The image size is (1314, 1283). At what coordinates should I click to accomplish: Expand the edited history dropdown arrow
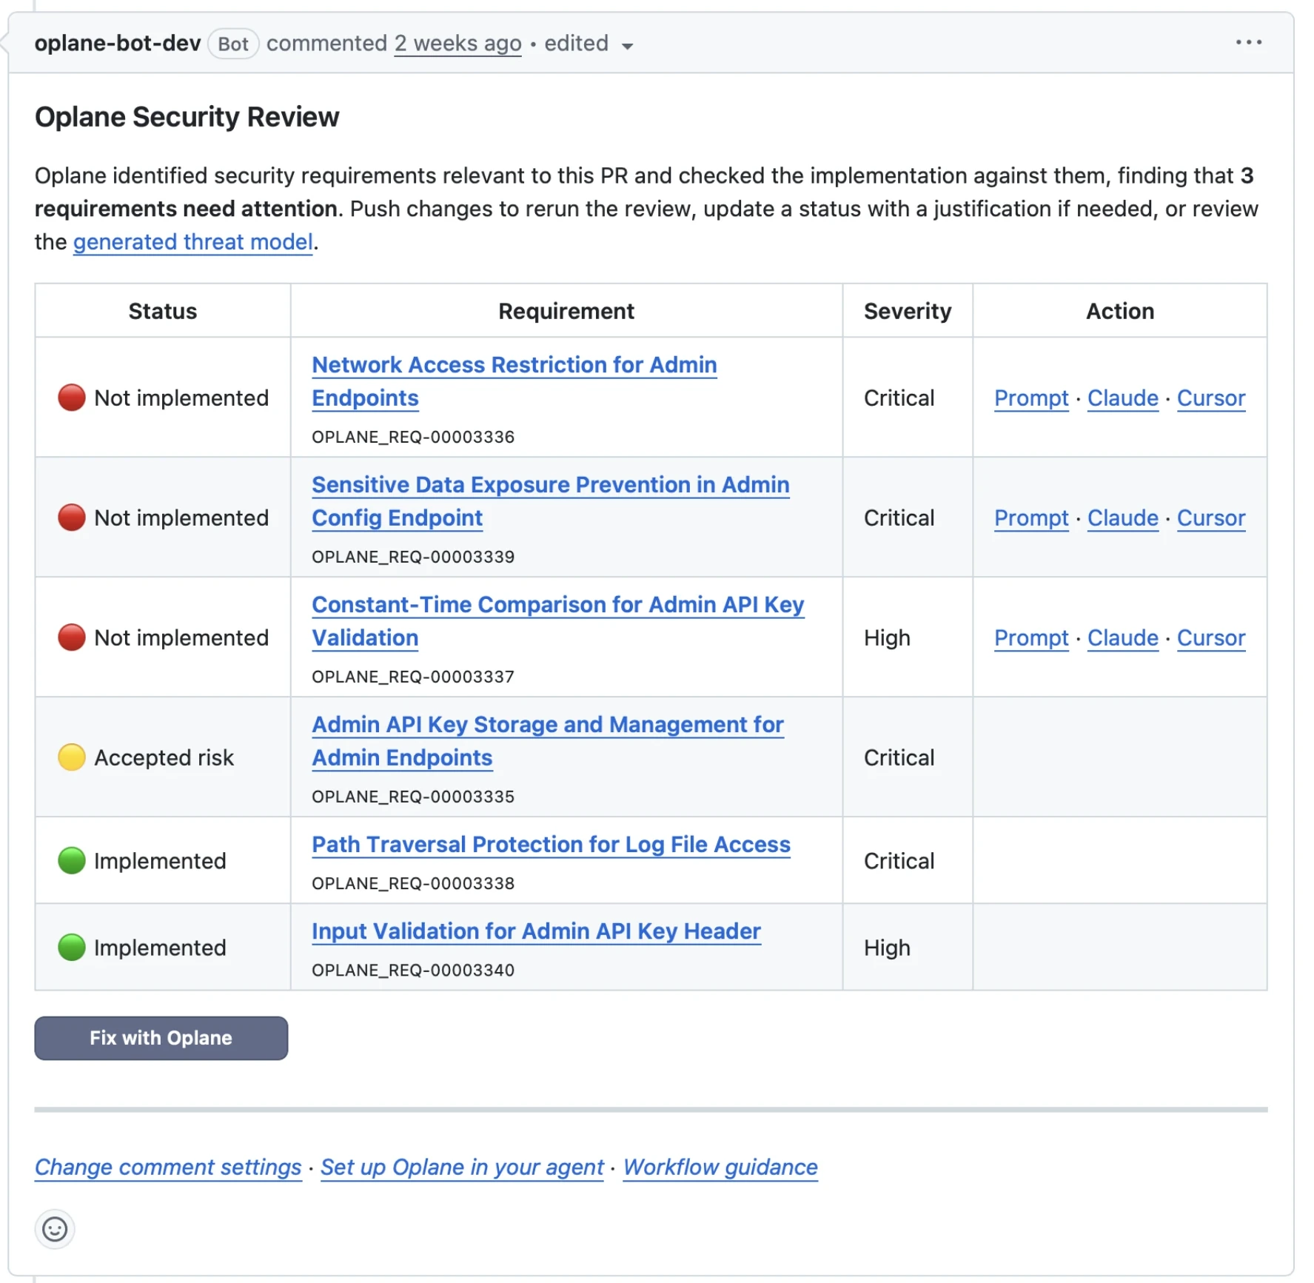coord(627,46)
